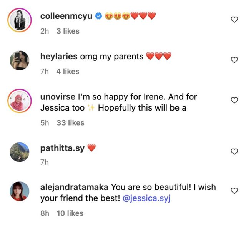View unovirse's story from her avatar
This screenshot has height=228, width=246.
click(19, 101)
